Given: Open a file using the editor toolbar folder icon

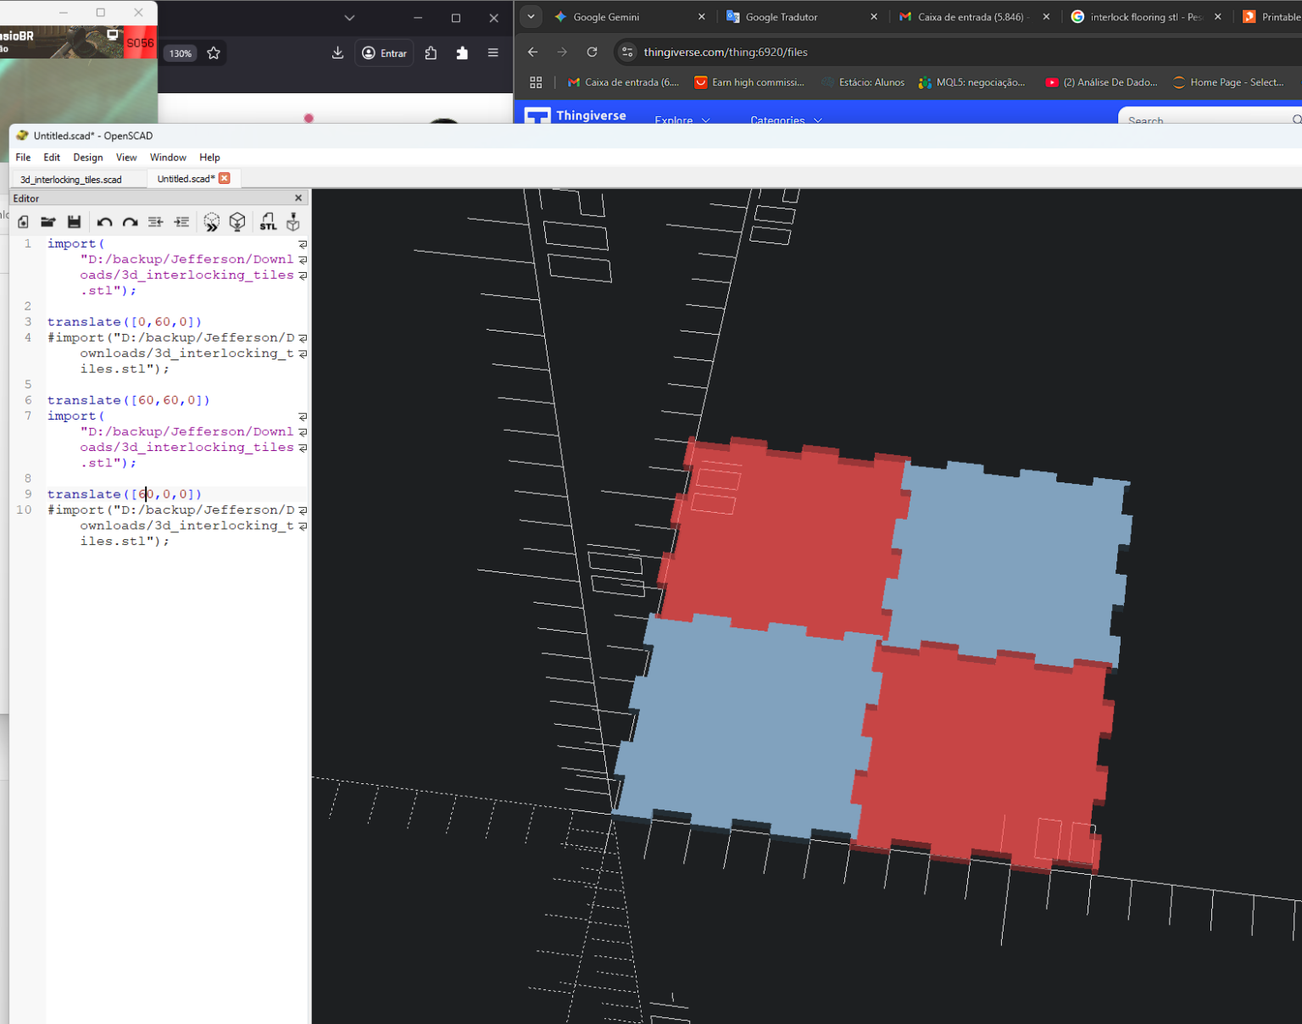Looking at the screenshot, I should [48, 222].
